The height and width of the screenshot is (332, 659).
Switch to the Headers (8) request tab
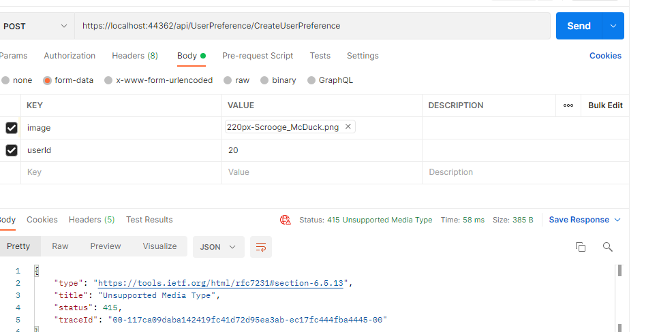[x=135, y=55]
